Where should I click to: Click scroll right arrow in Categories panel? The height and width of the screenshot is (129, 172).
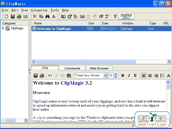point(26,120)
